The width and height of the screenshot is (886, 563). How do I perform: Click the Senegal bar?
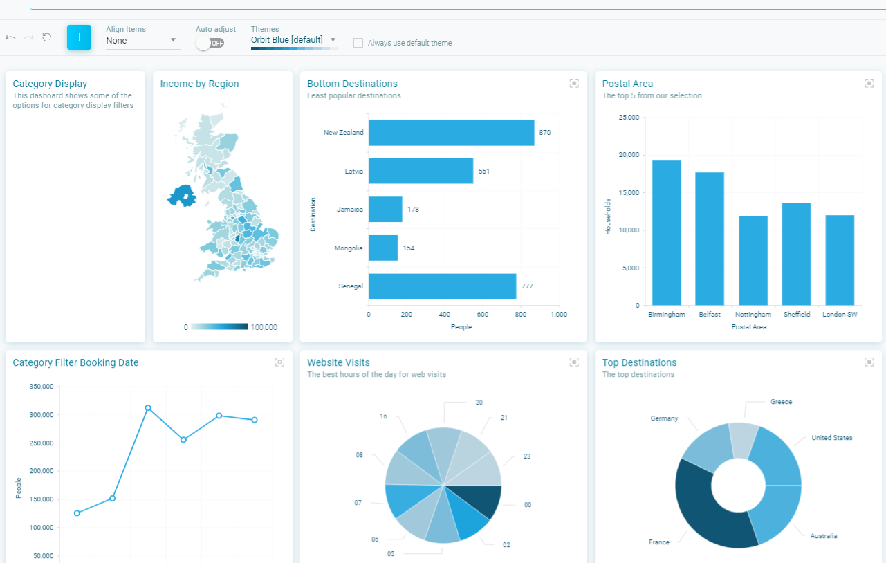tap(443, 286)
